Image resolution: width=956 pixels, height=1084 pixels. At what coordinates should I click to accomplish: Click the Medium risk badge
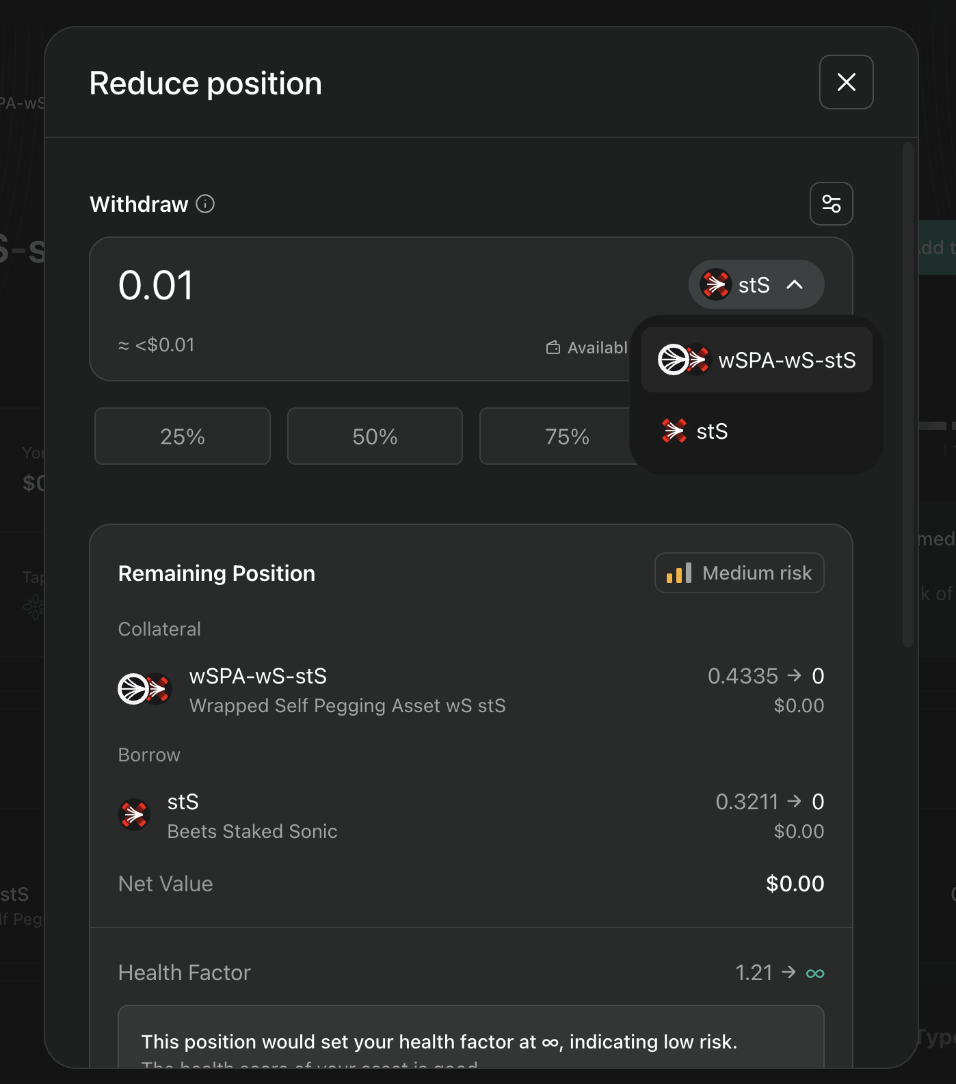pos(739,573)
